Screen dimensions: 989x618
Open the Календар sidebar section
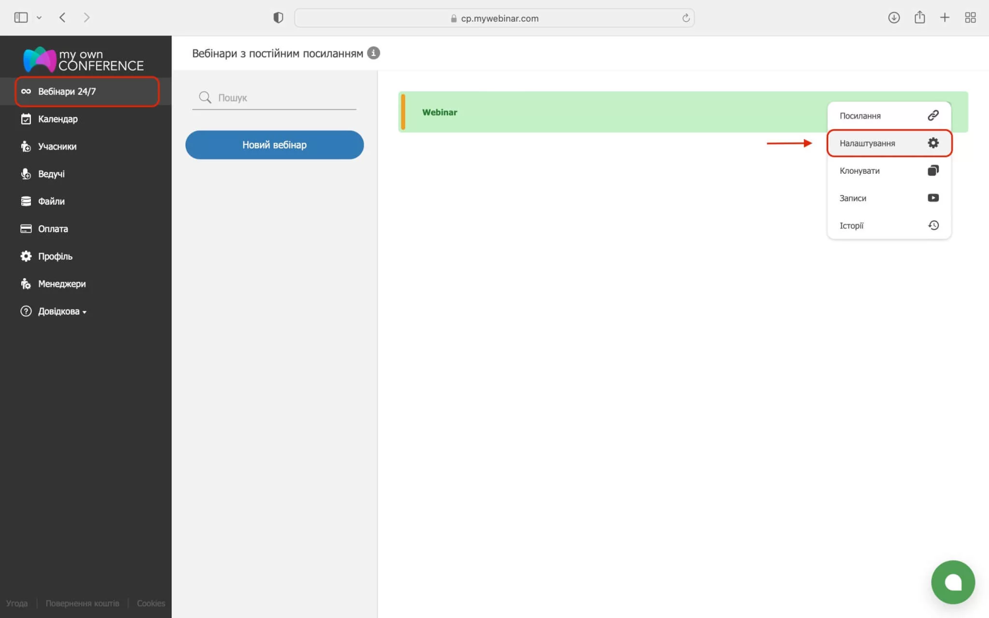57,119
